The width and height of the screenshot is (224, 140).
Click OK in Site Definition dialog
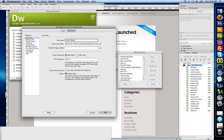[x=105, y=113]
